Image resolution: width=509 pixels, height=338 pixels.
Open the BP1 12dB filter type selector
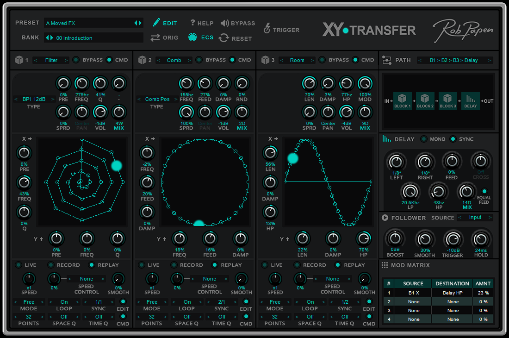[x=34, y=99]
